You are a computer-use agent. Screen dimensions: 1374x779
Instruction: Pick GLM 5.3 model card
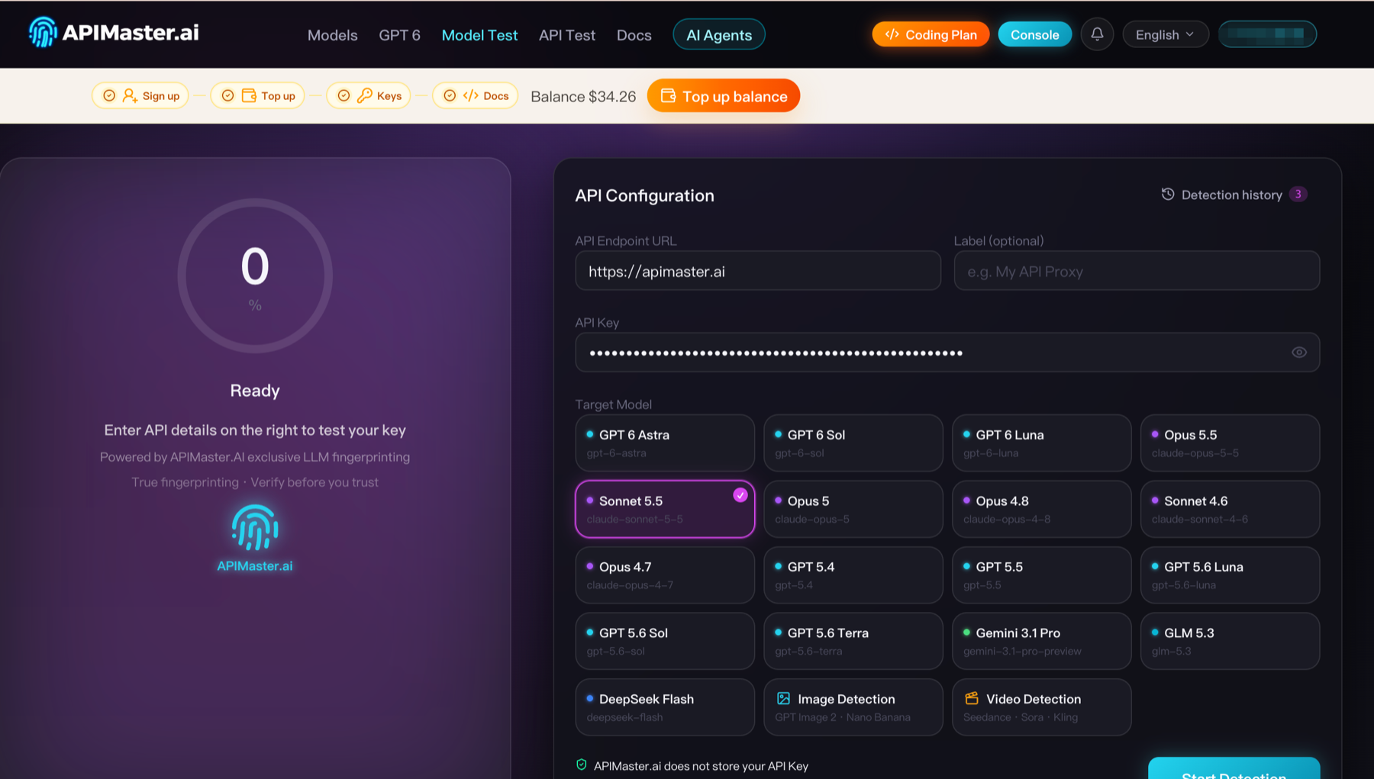(1230, 641)
